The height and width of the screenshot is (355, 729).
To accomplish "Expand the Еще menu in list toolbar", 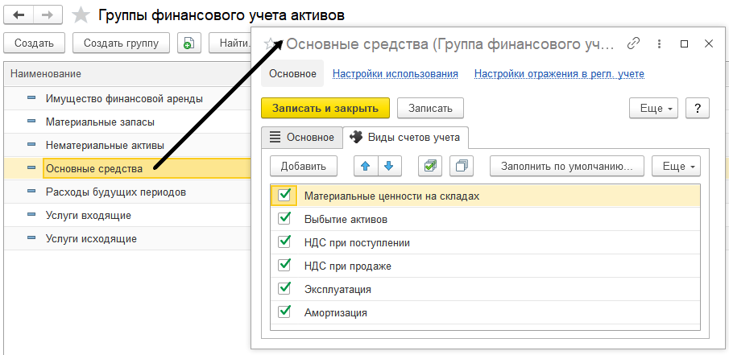I will point(676,167).
